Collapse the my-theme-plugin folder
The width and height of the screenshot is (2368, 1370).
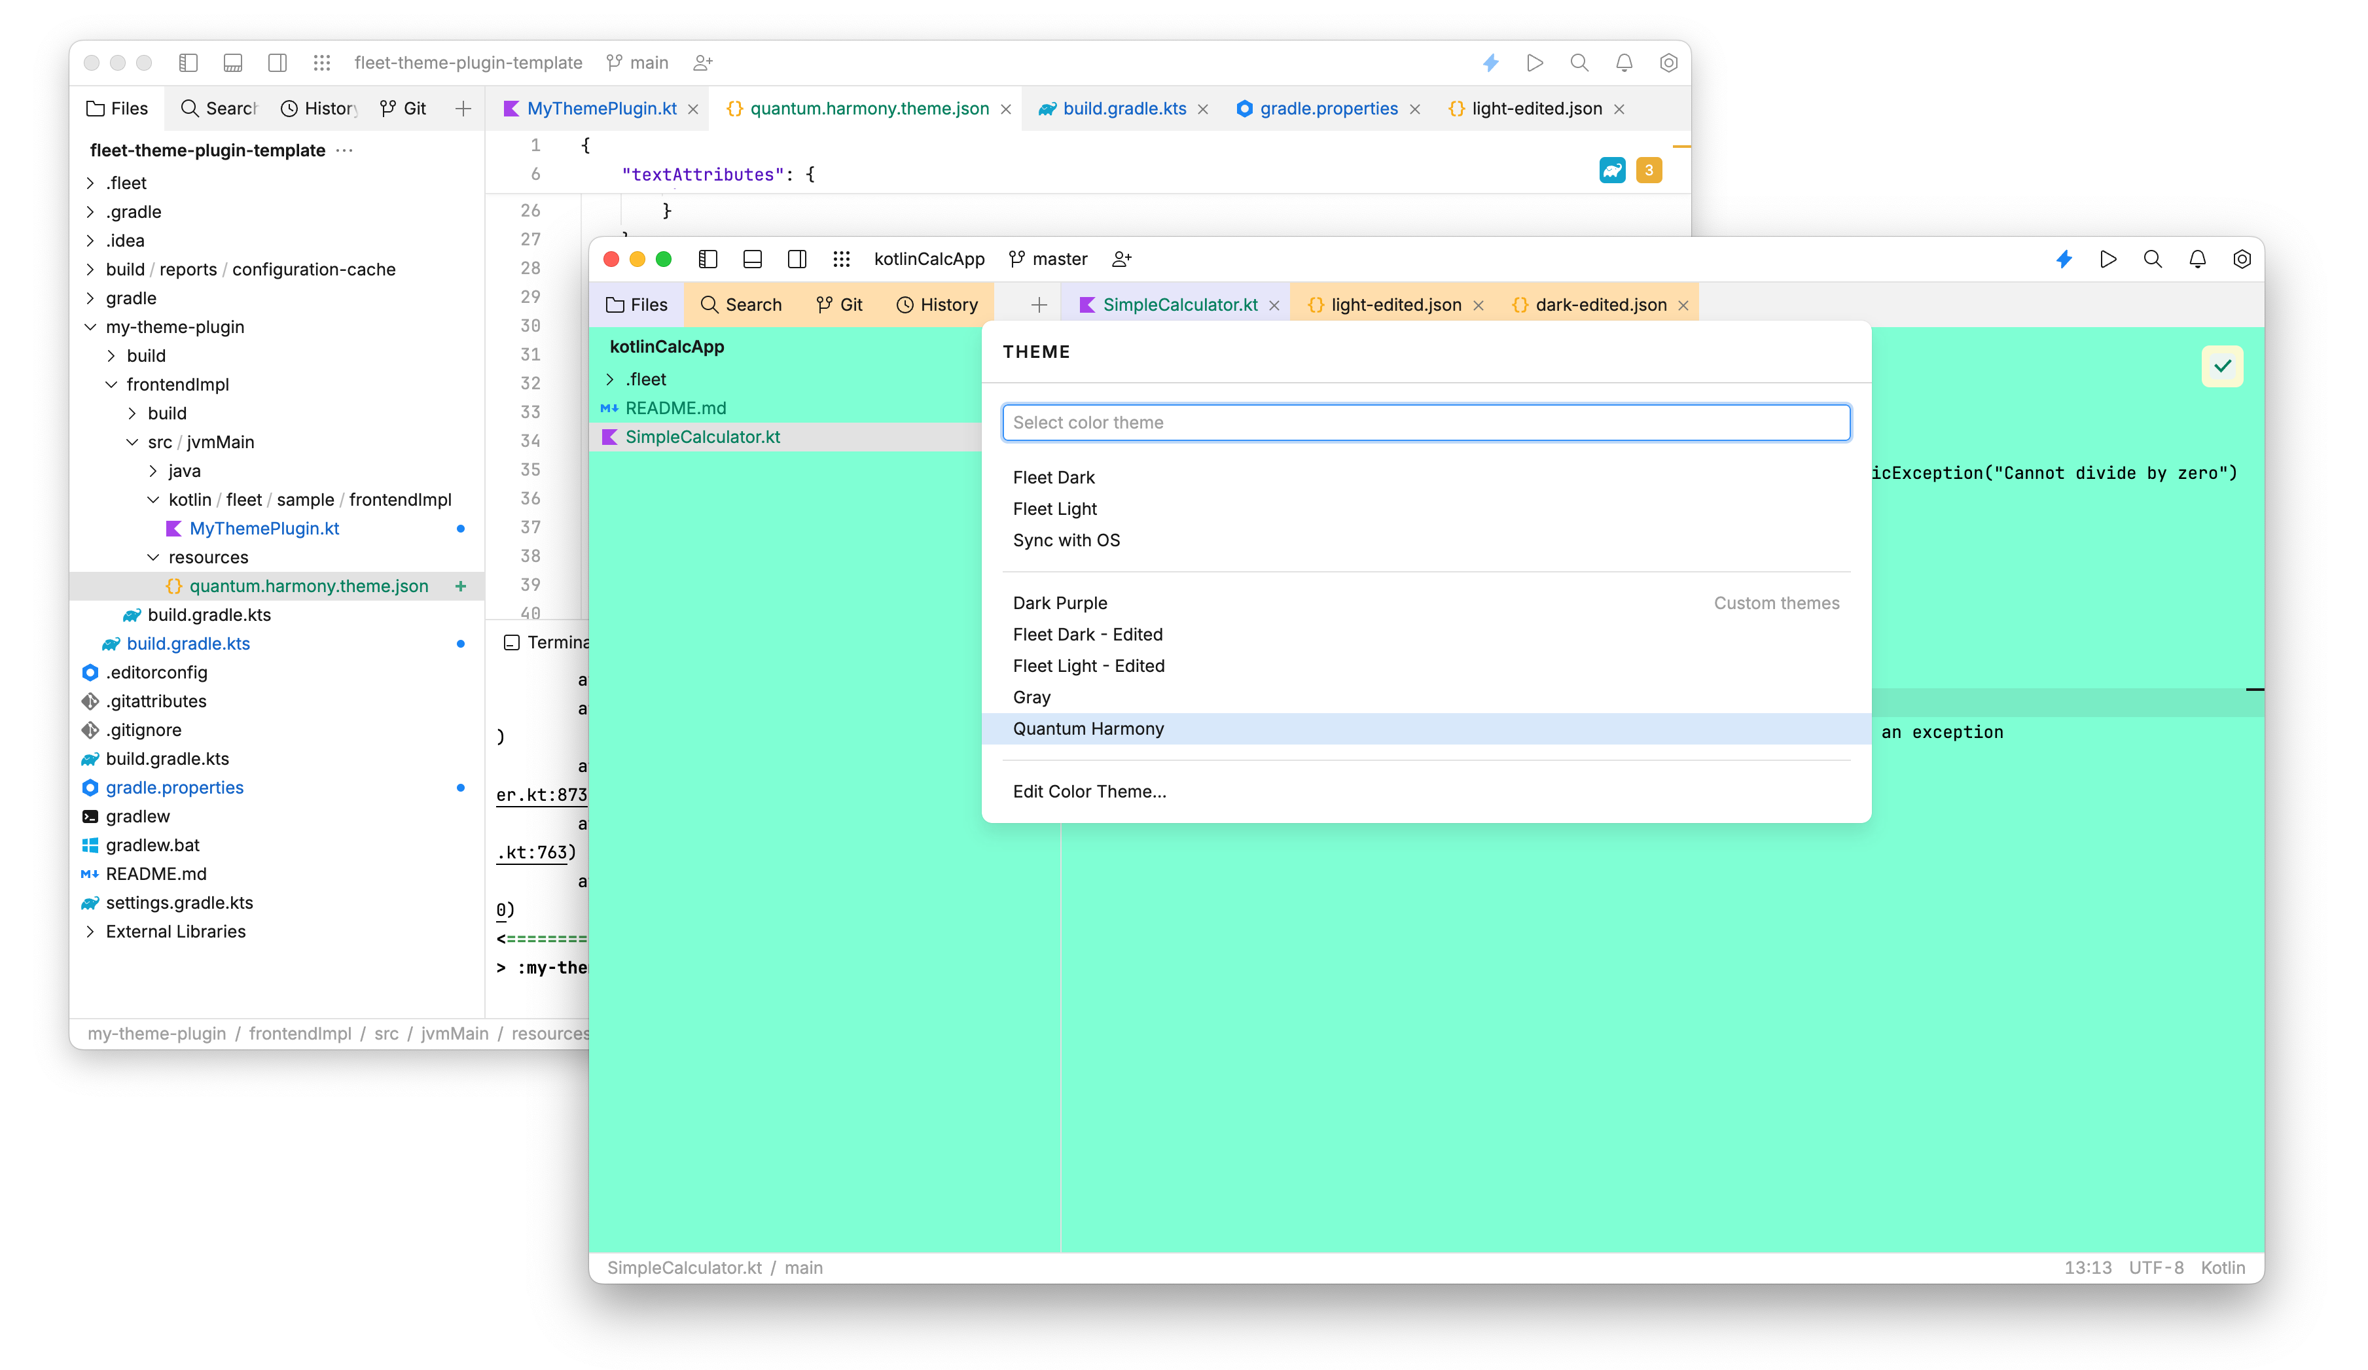click(x=90, y=326)
